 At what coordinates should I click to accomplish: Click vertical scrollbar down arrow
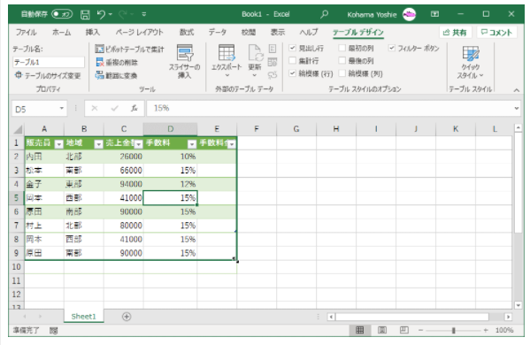coord(518,305)
